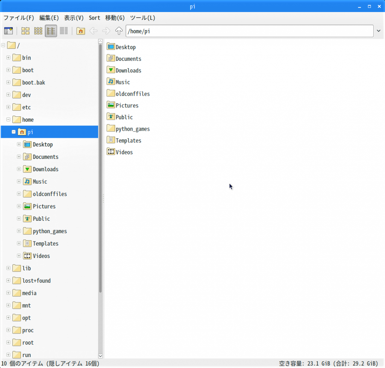Image resolution: width=385 pixels, height=368 pixels.
Task: Open the ファイル(F) menu
Action: [19, 18]
